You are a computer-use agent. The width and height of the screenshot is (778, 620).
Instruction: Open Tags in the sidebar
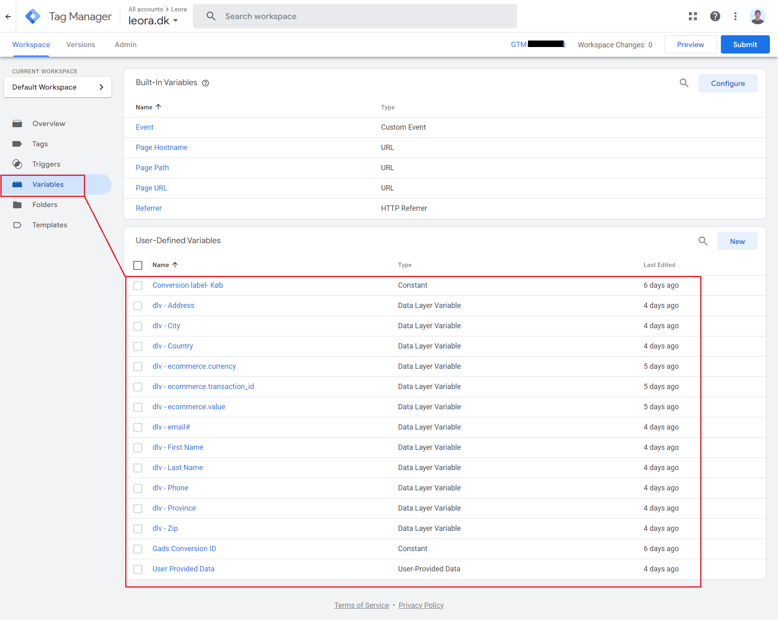(x=40, y=144)
